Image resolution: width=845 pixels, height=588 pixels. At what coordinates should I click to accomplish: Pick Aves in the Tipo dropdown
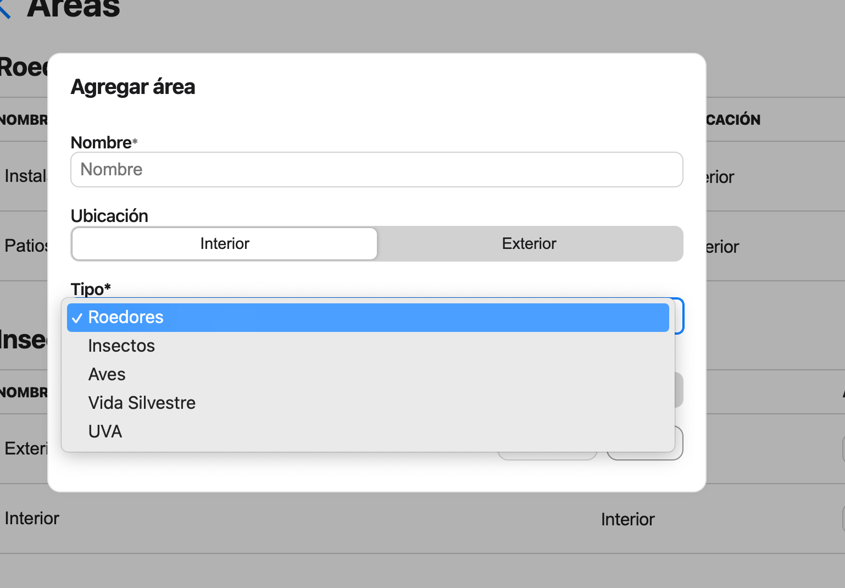[107, 374]
